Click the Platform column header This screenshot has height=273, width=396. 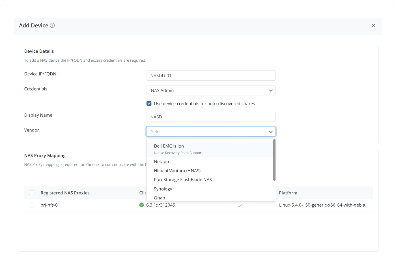pyautogui.click(x=288, y=193)
